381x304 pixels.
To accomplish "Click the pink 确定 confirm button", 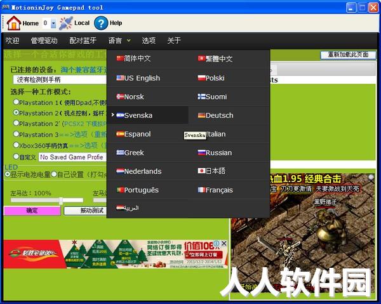I will click(32, 211).
